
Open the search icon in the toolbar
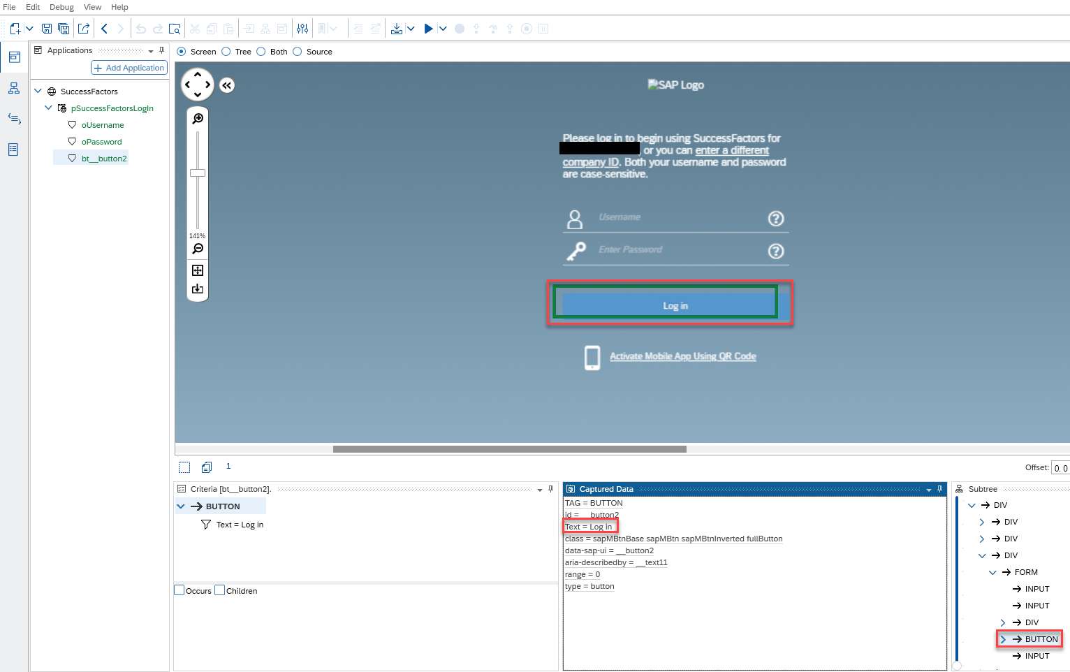pyautogui.click(x=175, y=28)
